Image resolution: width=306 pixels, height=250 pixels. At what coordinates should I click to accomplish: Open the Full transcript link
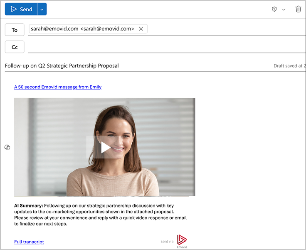[x=29, y=242]
